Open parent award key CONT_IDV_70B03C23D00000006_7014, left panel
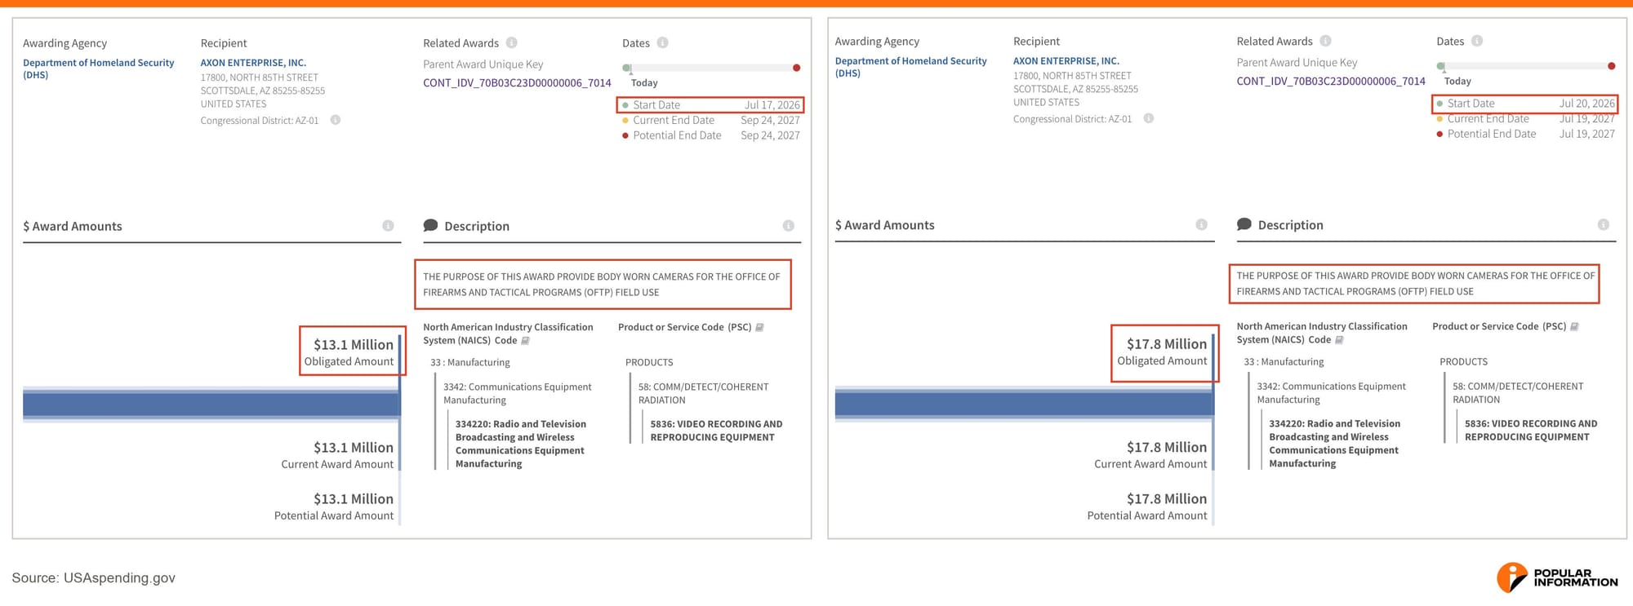1633x606 pixels. point(517,82)
